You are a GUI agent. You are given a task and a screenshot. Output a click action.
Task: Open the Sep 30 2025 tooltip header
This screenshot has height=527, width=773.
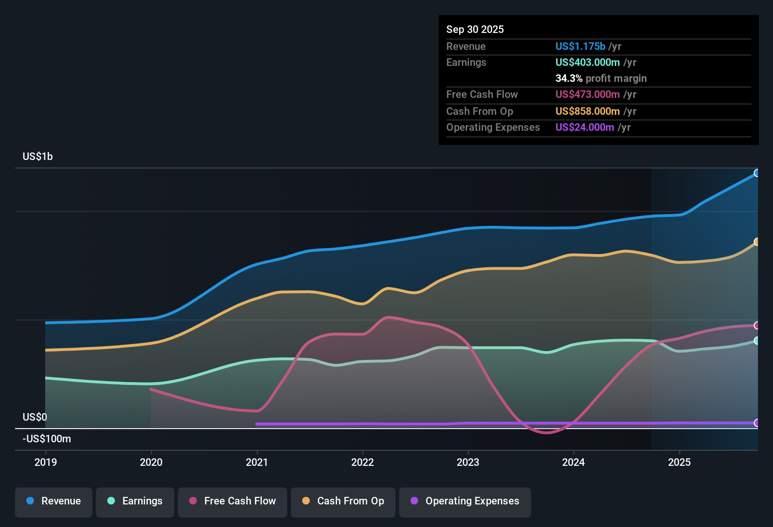[x=475, y=29]
